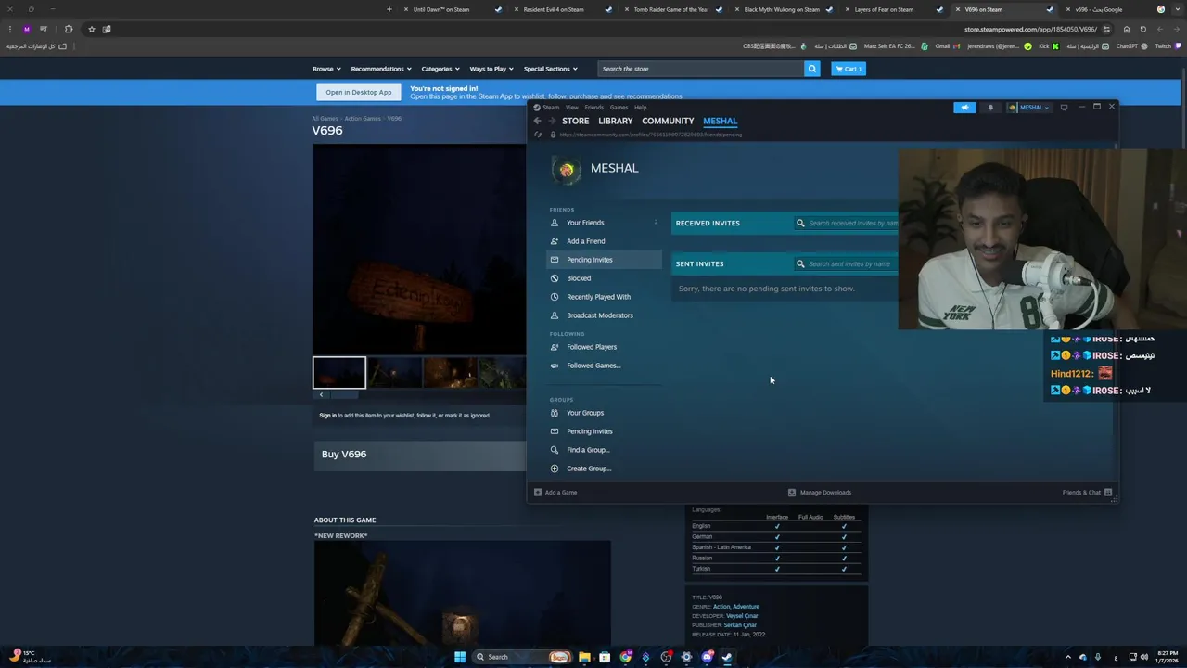Open the Steam menu in client
The height and width of the screenshot is (668, 1187).
[551, 108]
